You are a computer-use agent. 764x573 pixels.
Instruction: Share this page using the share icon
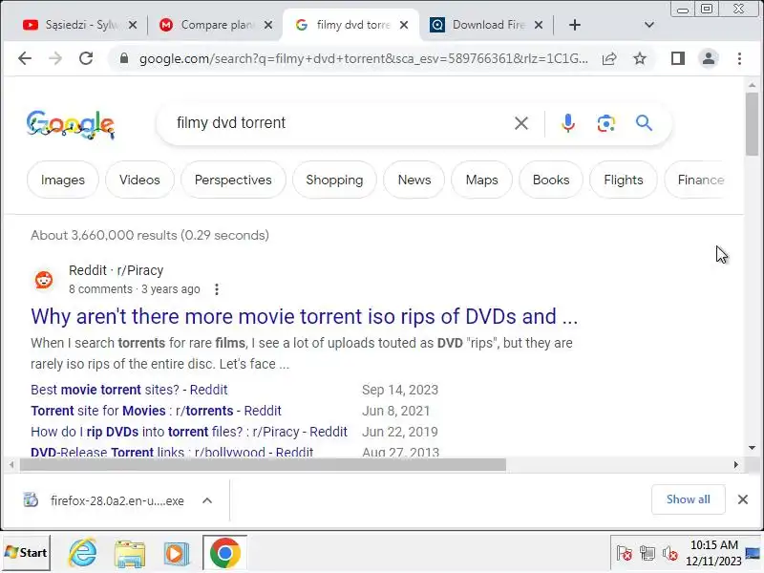(609, 58)
